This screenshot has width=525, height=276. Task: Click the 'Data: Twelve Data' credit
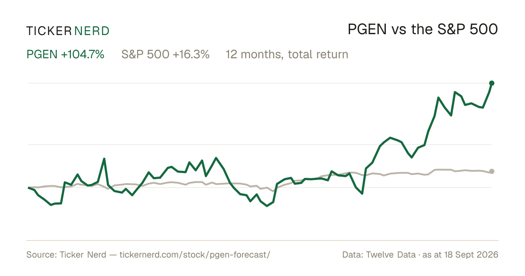point(378,255)
